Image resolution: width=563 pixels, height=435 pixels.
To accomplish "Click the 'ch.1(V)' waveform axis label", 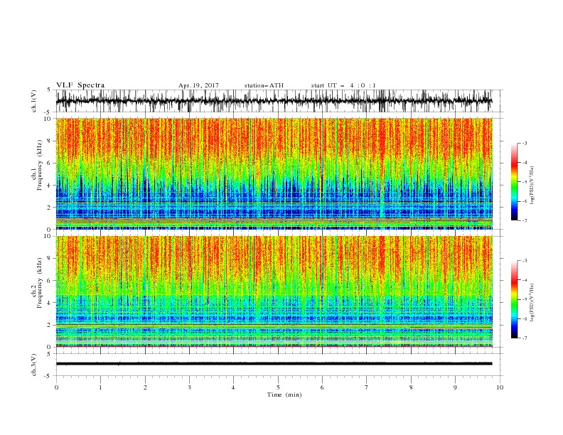I will pyautogui.click(x=34, y=101).
